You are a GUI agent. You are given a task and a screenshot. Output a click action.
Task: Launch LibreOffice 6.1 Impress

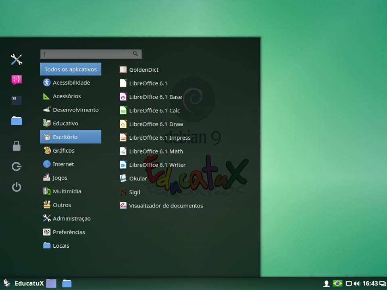(155, 138)
